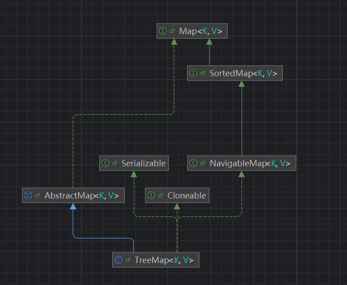Click the interface icon on the SortedMap node
Viewport: 347px width, 285px height.
click(193, 73)
